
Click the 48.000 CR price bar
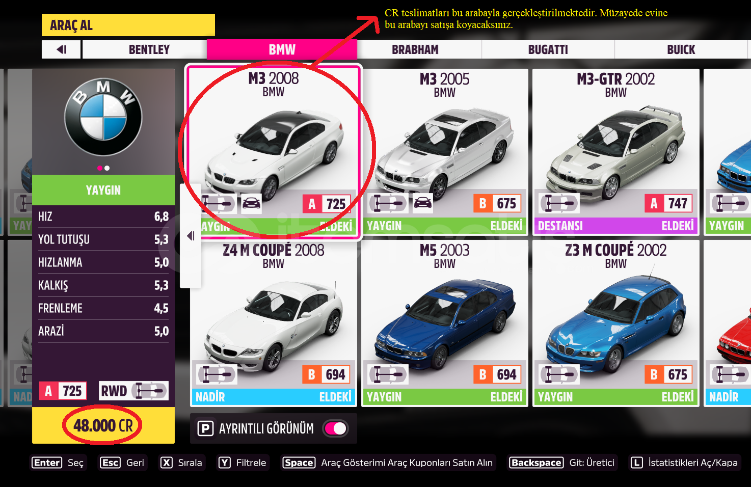(x=103, y=425)
